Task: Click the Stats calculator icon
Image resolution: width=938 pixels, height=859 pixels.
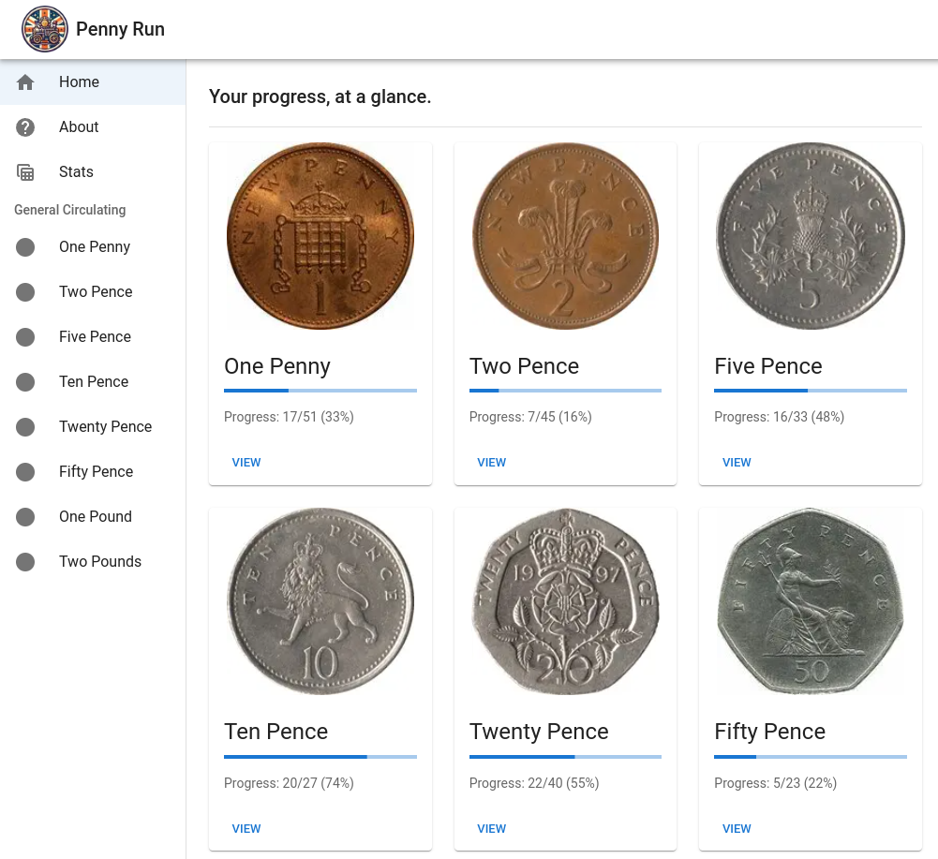Action: 25,171
